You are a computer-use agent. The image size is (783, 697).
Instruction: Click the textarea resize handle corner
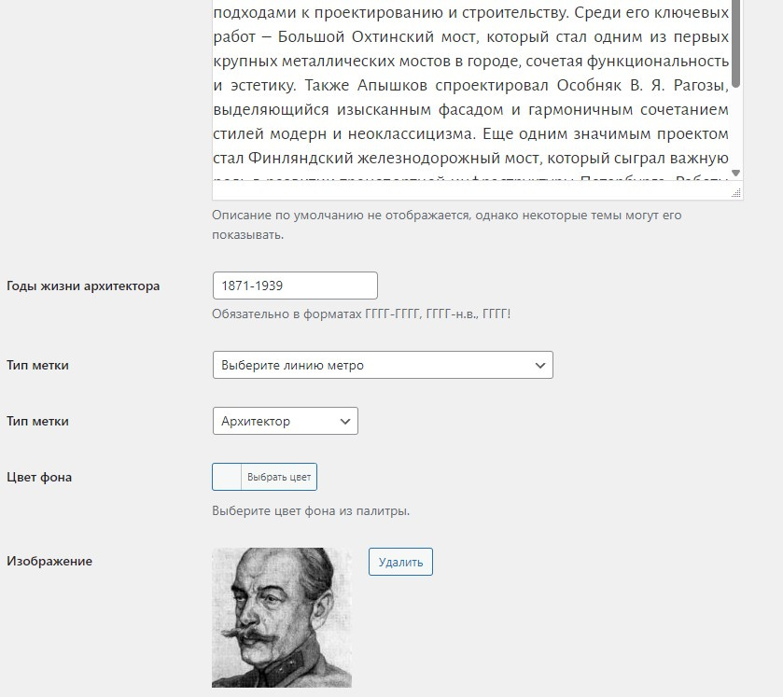click(x=736, y=193)
